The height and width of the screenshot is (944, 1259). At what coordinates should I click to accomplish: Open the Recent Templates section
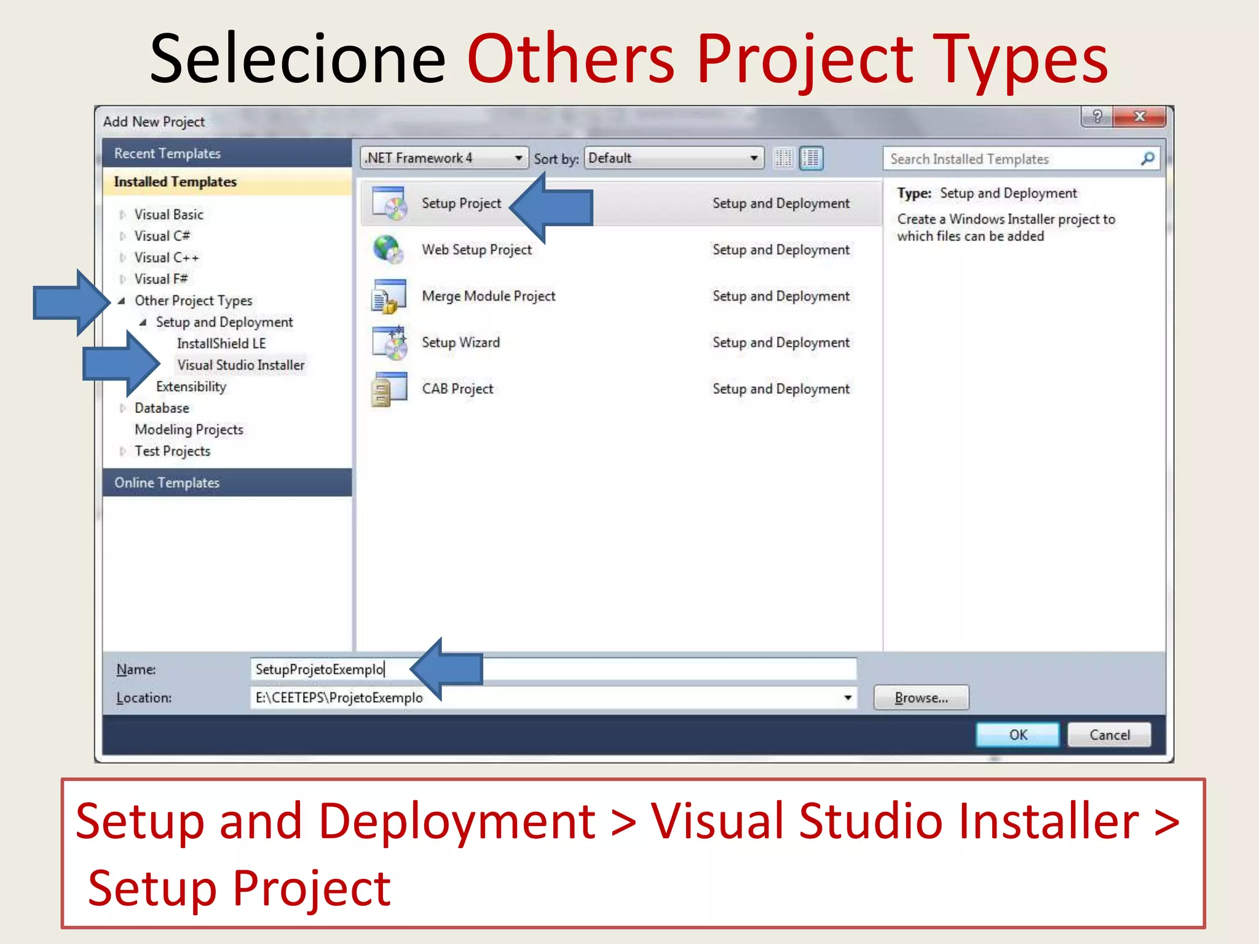(227, 153)
